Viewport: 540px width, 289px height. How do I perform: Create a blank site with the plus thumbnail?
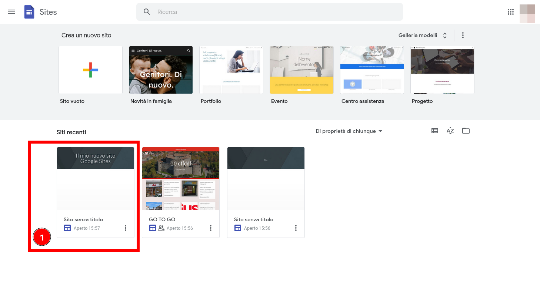click(x=90, y=70)
